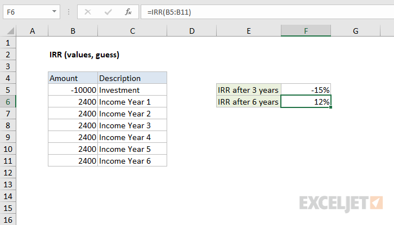Click the formula bar options dots beside Name Box

click(x=68, y=12)
